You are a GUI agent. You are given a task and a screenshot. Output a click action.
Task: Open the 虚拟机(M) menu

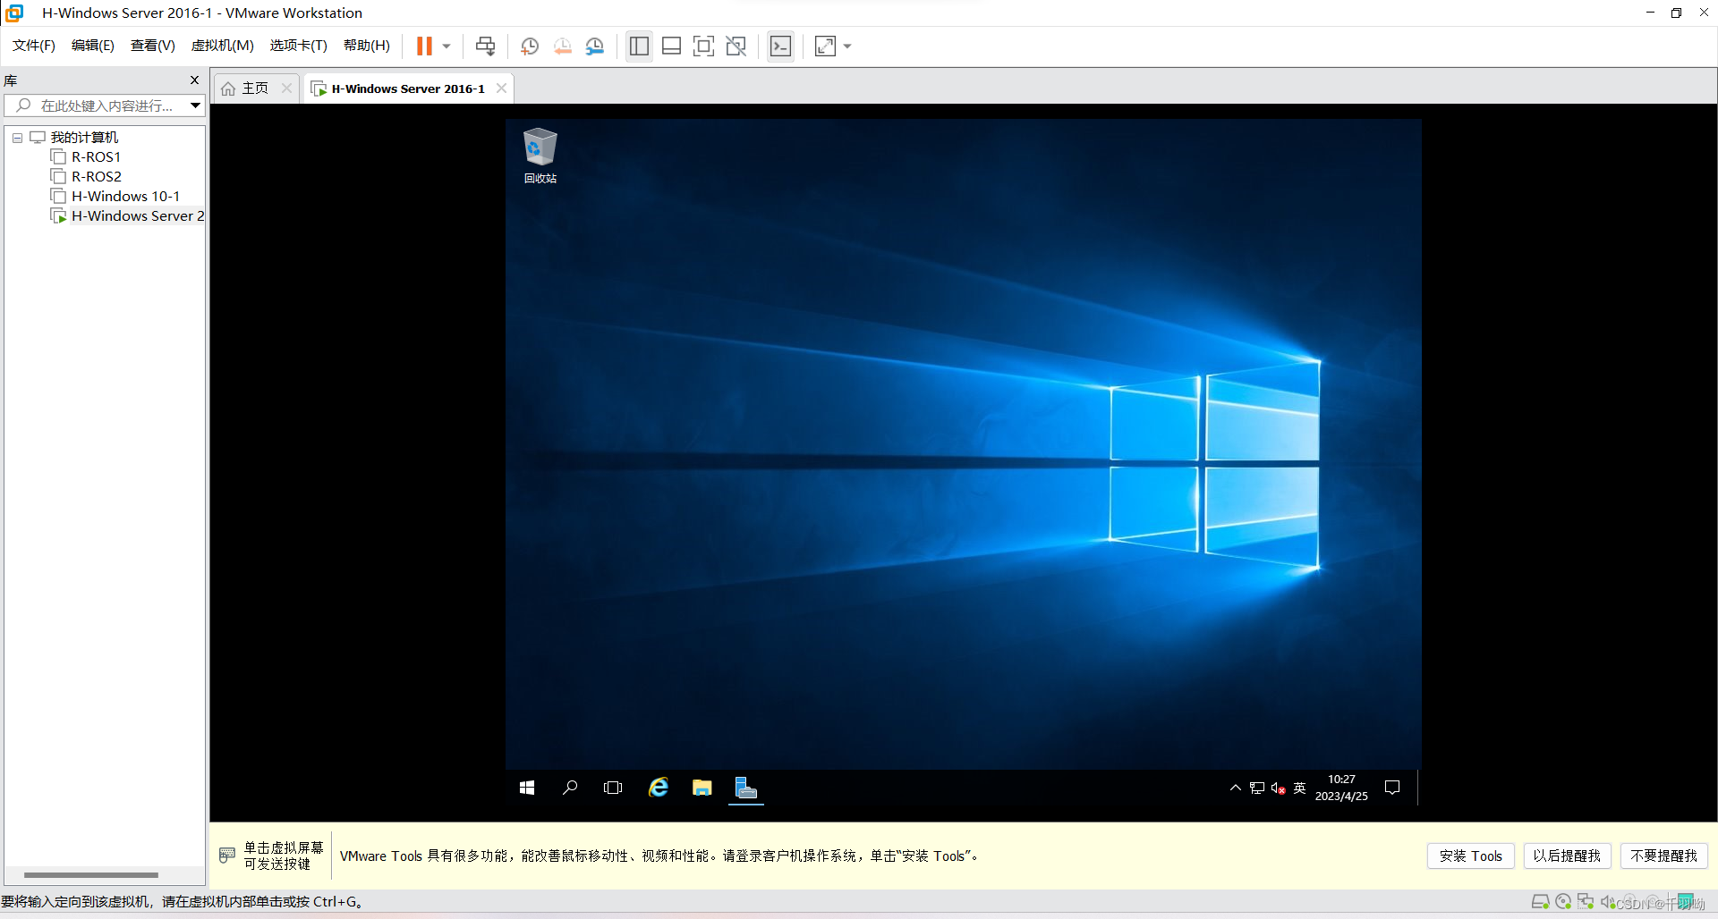point(223,46)
